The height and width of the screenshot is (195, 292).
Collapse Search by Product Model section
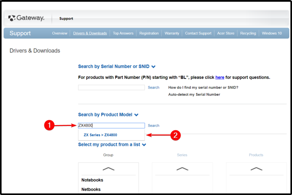coord(108,115)
